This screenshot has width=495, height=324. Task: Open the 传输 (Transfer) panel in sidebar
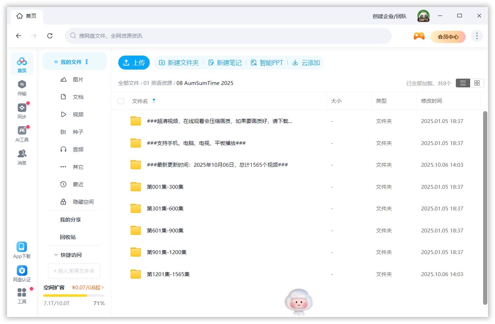(x=22, y=87)
